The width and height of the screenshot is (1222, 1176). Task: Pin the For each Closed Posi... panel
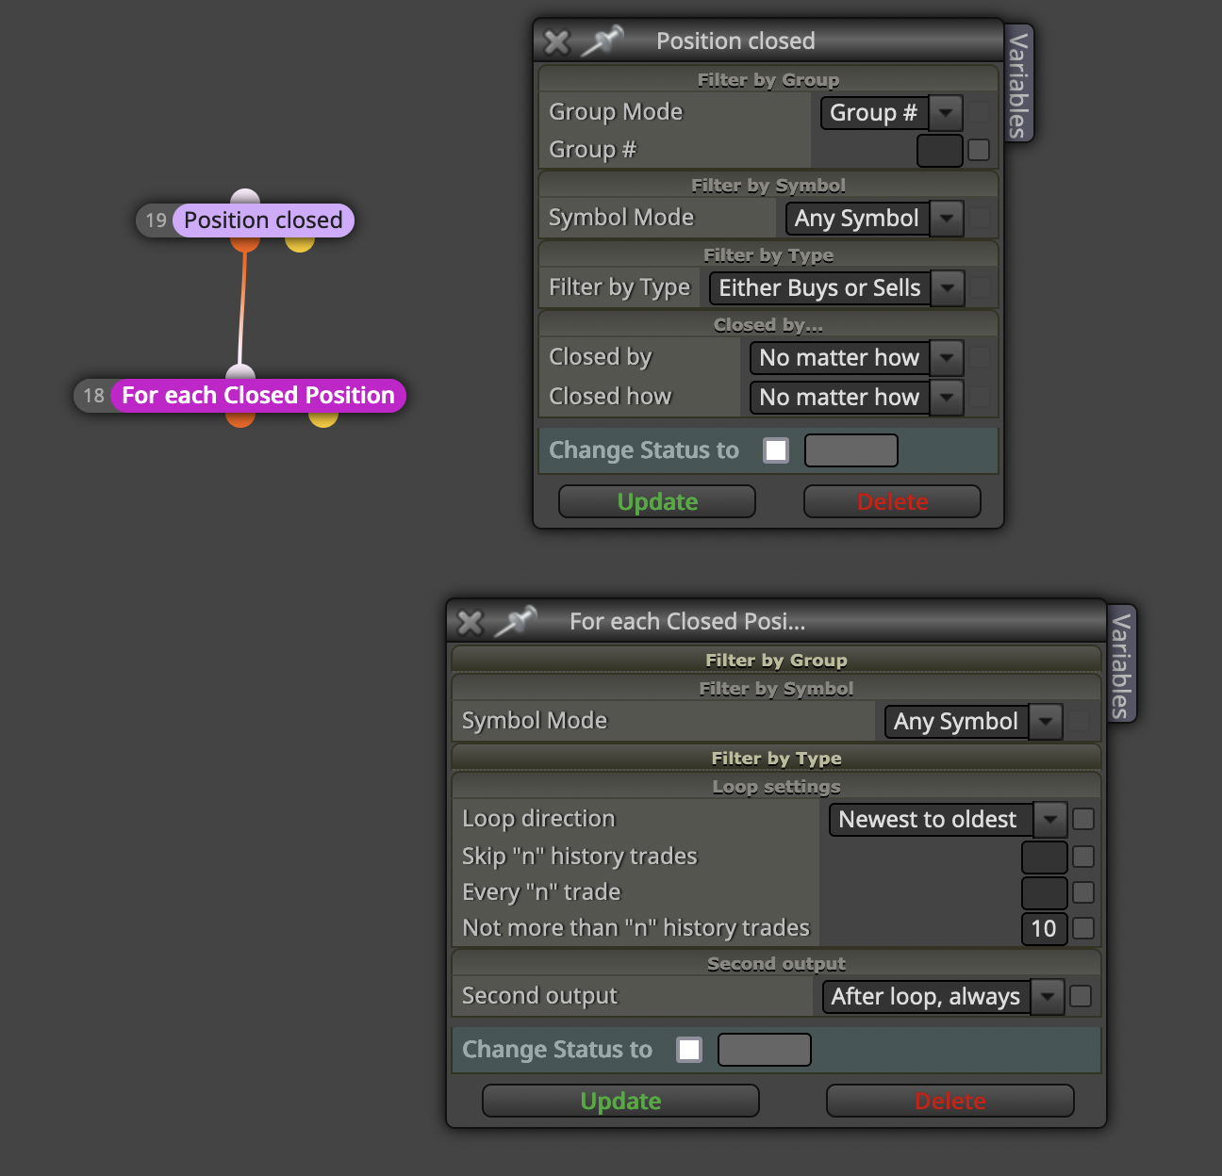(x=515, y=621)
